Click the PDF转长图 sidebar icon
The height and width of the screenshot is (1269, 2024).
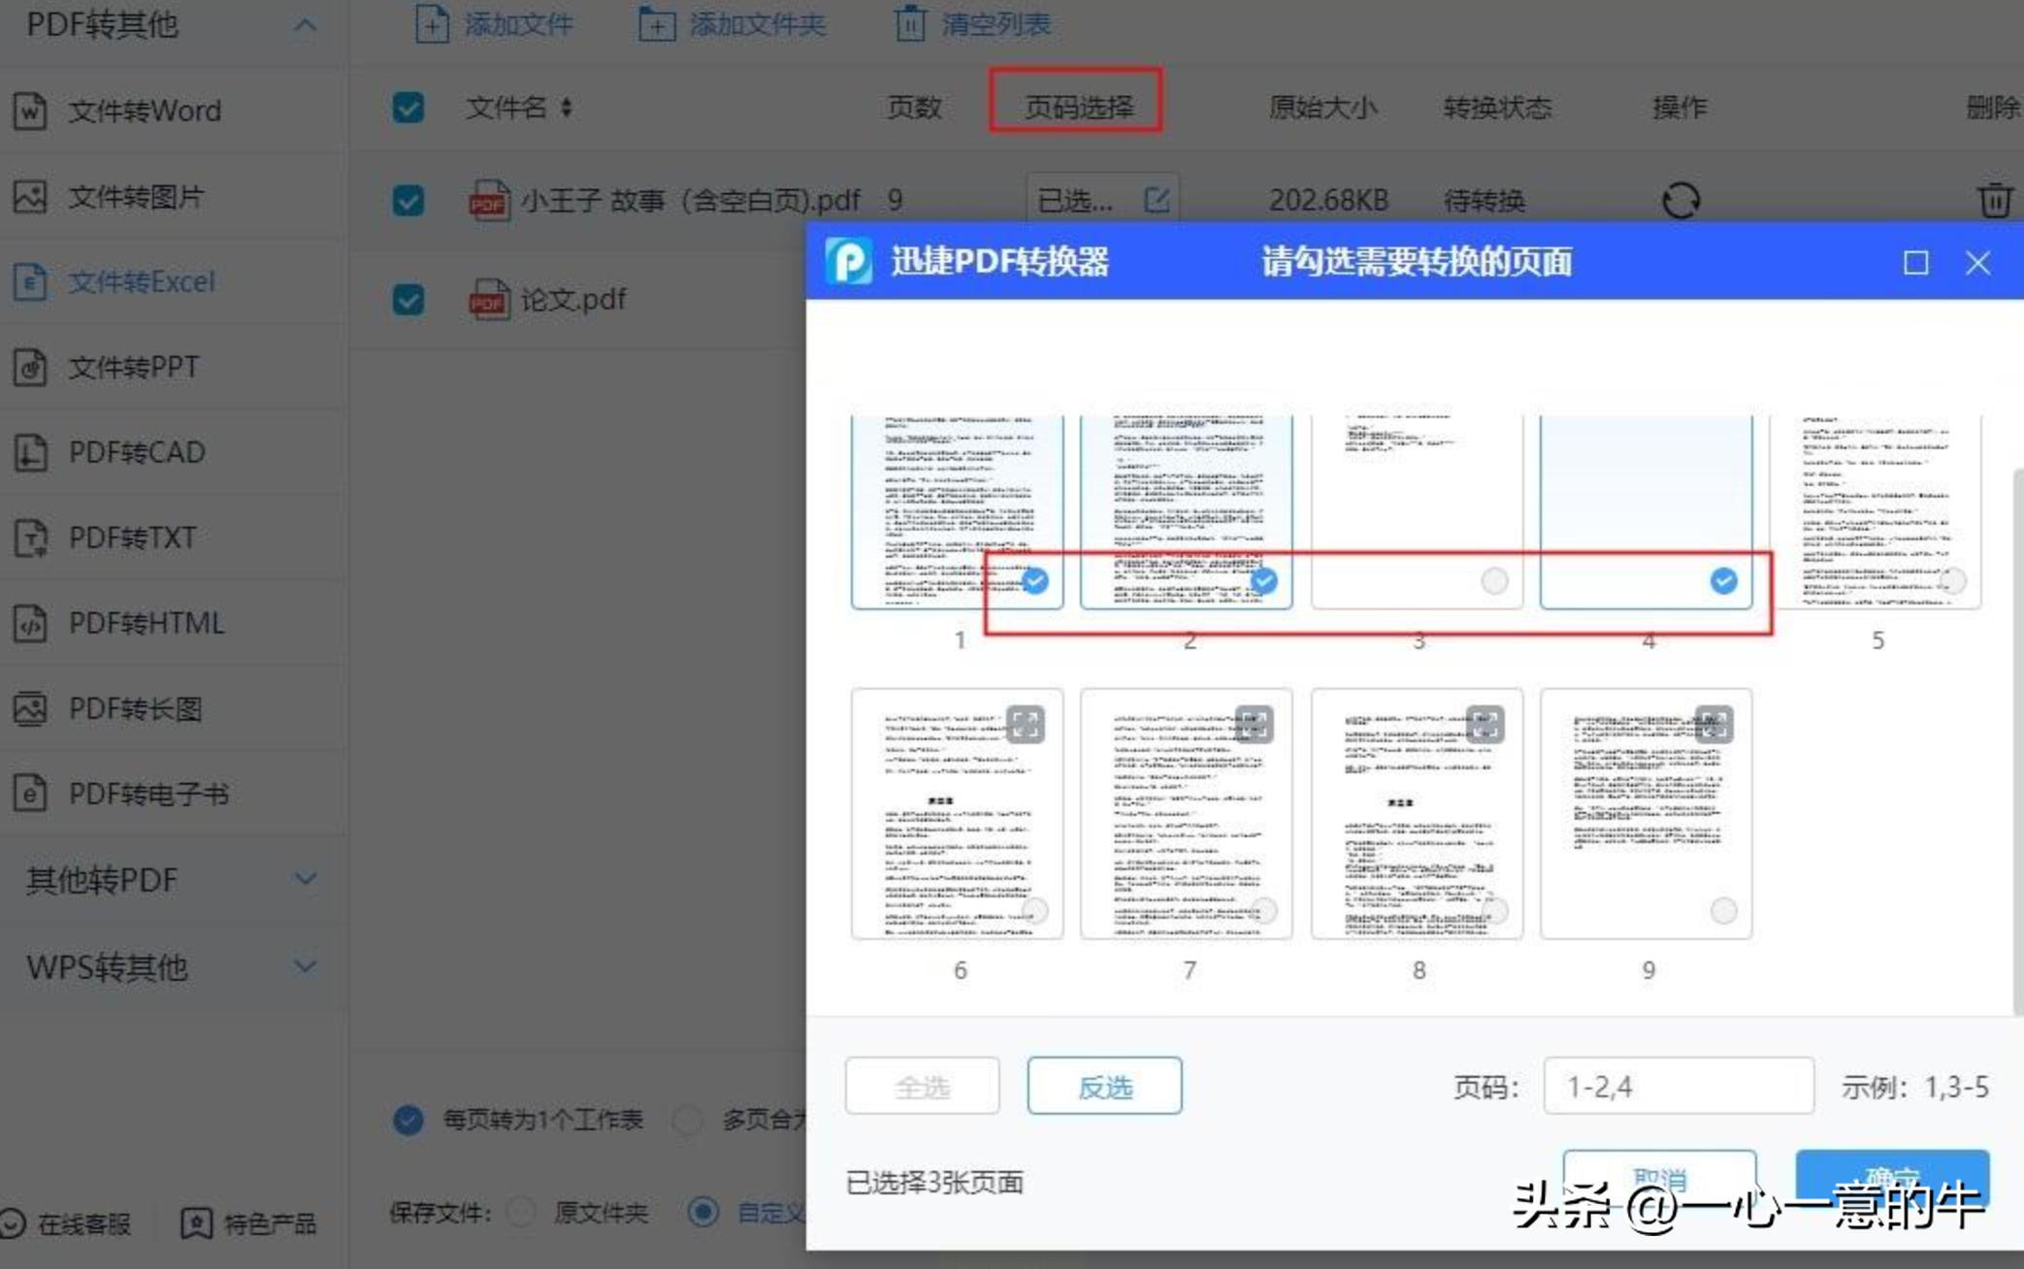pyautogui.click(x=30, y=708)
